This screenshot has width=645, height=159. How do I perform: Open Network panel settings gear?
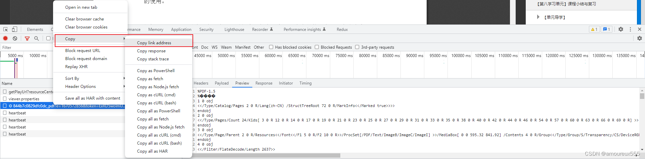click(x=640, y=38)
